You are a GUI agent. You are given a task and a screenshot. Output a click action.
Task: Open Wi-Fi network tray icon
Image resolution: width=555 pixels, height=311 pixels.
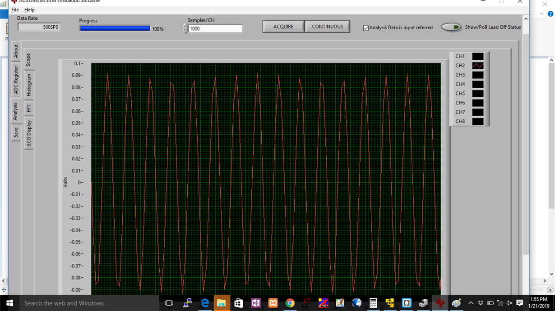(500, 303)
